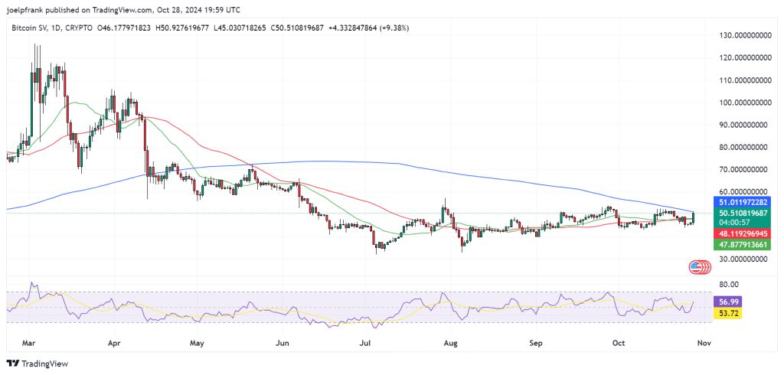This screenshot has height=375, width=784.
Task: Click the Mar label on time axis
Action: click(29, 344)
